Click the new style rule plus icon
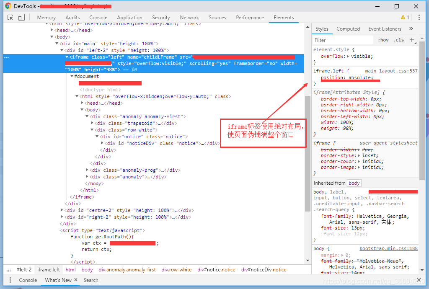The height and width of the screenshot is (289, 429). [x=412, y=40]
